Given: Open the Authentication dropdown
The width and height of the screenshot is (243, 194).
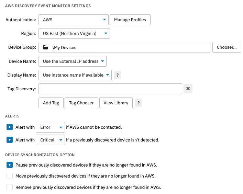Looking at the screenshot, I should [x=74, y=20].
